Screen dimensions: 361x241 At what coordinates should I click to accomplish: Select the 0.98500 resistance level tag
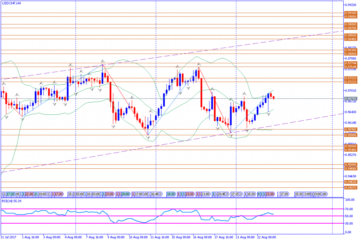click(x=350, y=35)
